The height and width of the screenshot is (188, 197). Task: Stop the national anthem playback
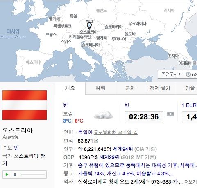tap(15, 175)
